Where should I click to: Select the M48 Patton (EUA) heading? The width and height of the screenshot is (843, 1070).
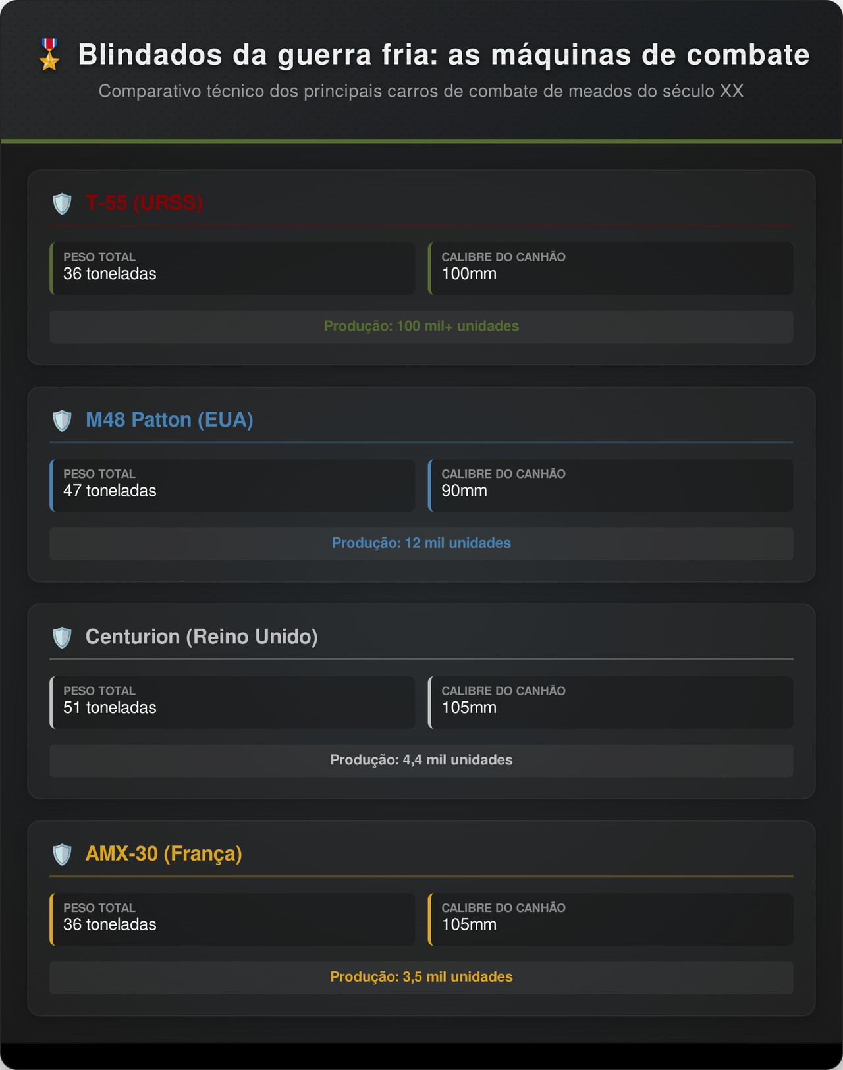point(169,420)
